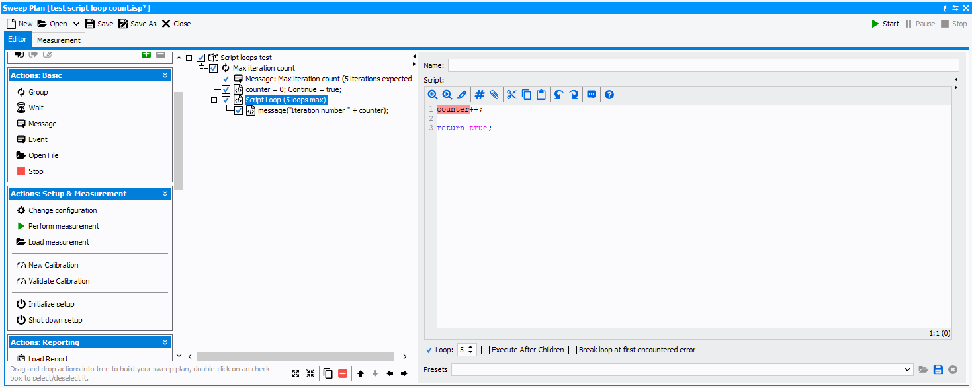Select the message("Iteration number") tree row

tap(323, 110)
